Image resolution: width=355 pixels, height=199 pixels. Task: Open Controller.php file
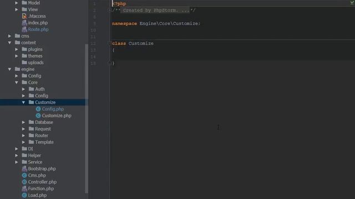(x=42, y=182)
